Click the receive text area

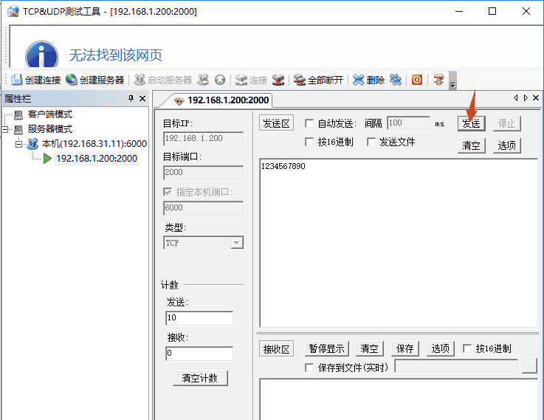click(x=399, y=399)
